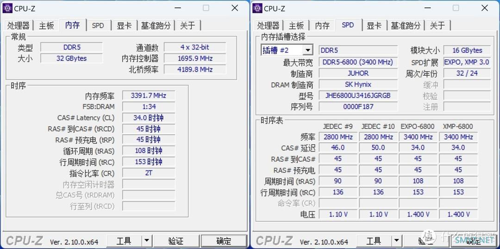Click the 0000F187 serial number field

[358, 107]
